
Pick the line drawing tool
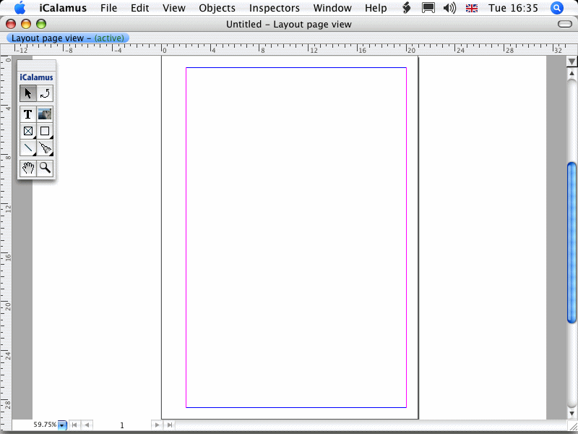coord(27,148)
